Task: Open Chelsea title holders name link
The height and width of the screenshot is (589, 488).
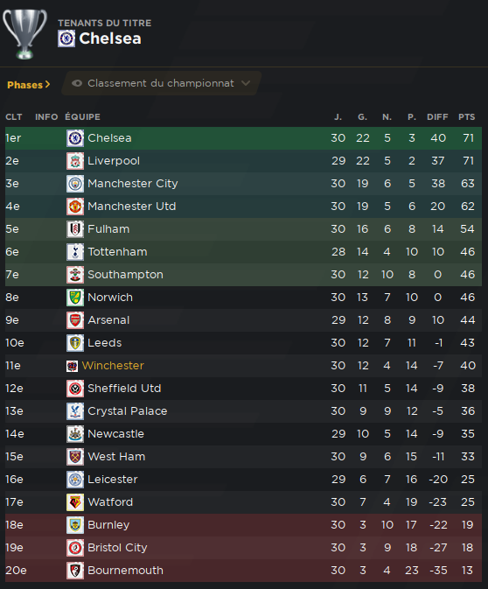Action: click(110, 39)
